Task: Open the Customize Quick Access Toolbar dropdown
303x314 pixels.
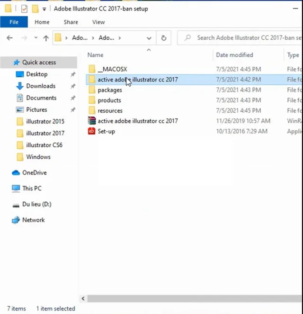Action: click(x=44, y=9)
